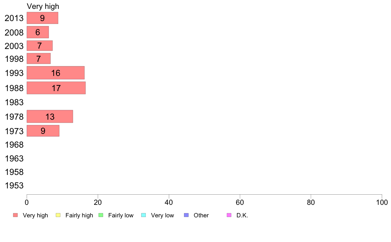Viewport: 391px width, 242px height.
Task: Click the blue Other legend swatch
Action: coord(186,215)
